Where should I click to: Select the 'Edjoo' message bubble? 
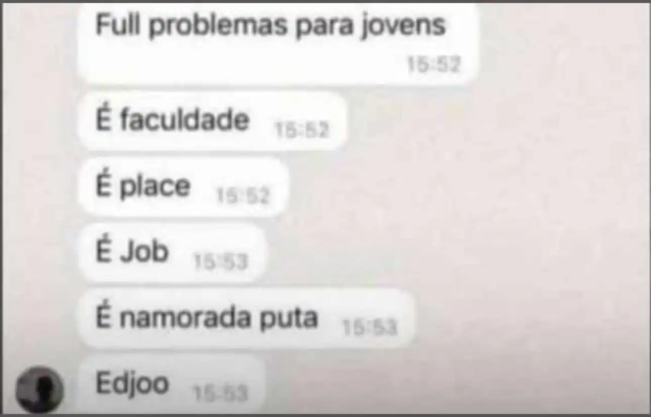pyautogui.click(x=172, y=385)
